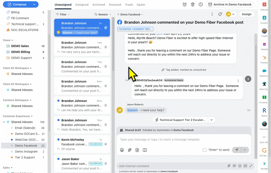Viewport: 271px width, 173px height.
Task: Attach file to internal comment
Action: 229,166
